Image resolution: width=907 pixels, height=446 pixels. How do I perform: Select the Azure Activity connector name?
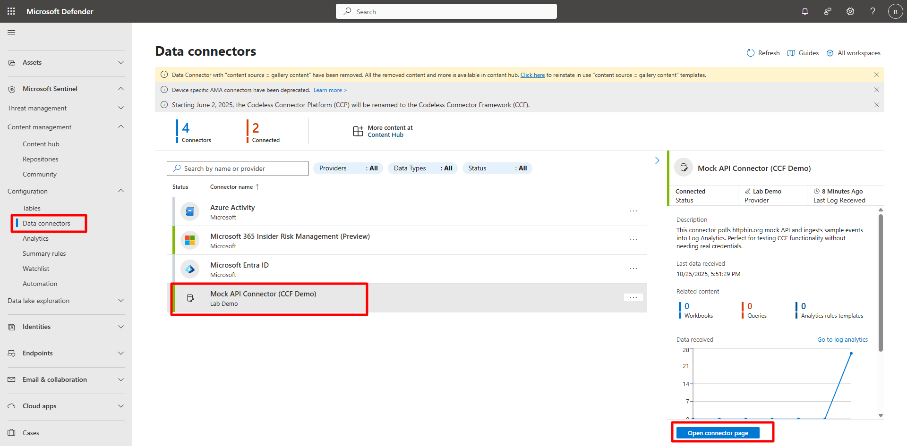coord(232,208)
